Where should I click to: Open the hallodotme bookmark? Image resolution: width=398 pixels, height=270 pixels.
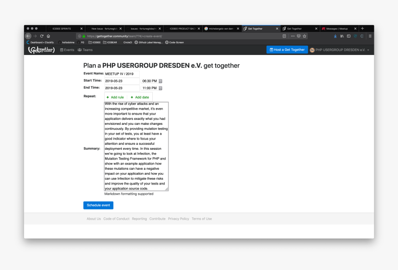point(66,43)
